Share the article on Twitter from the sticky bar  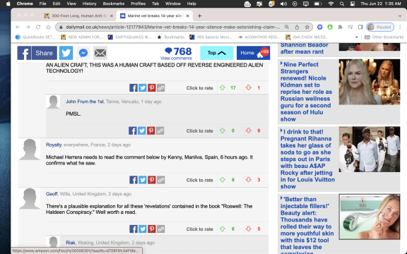pos(66,53)
